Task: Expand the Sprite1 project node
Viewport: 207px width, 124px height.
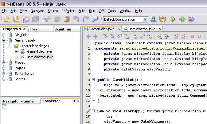Action: click(4, 79)
